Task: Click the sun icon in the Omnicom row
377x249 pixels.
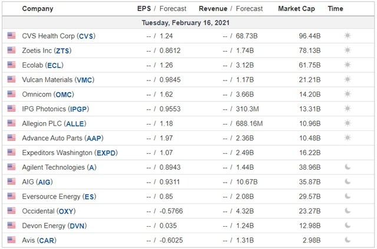Action: [x=348, y=94]
